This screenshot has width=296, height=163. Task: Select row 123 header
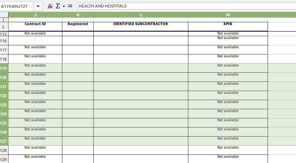pos(4,105)
